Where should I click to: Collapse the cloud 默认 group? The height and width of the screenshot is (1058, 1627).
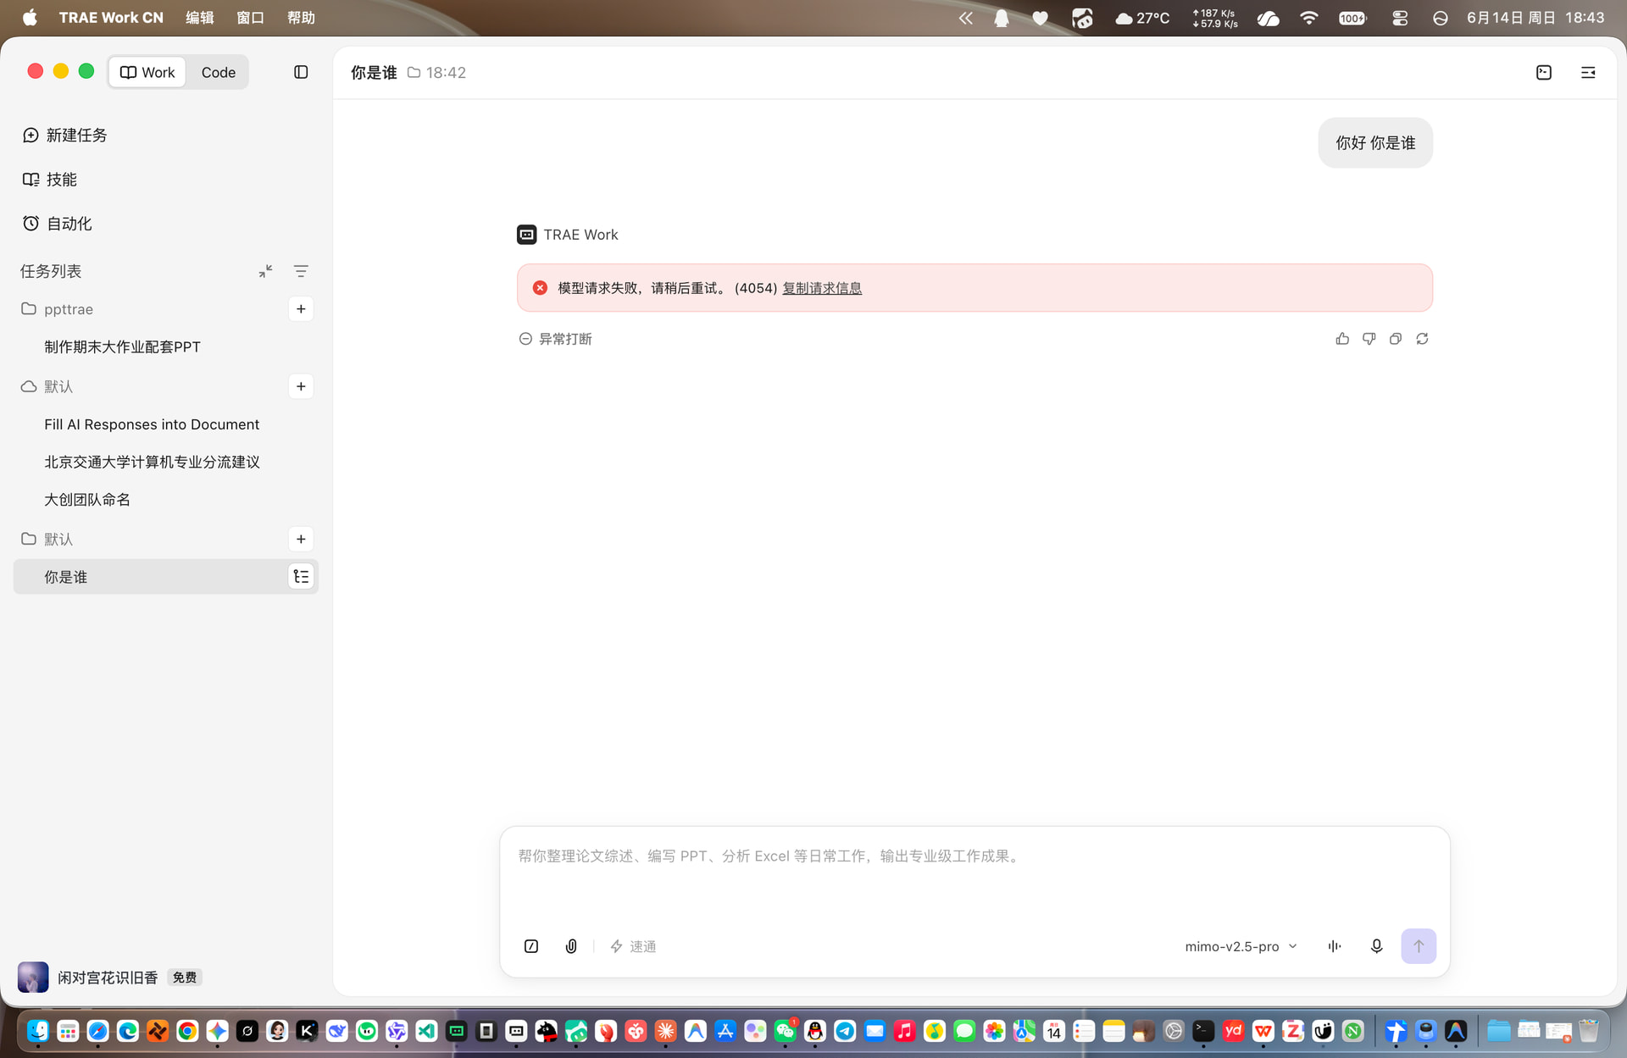click(x=47, y=386)
